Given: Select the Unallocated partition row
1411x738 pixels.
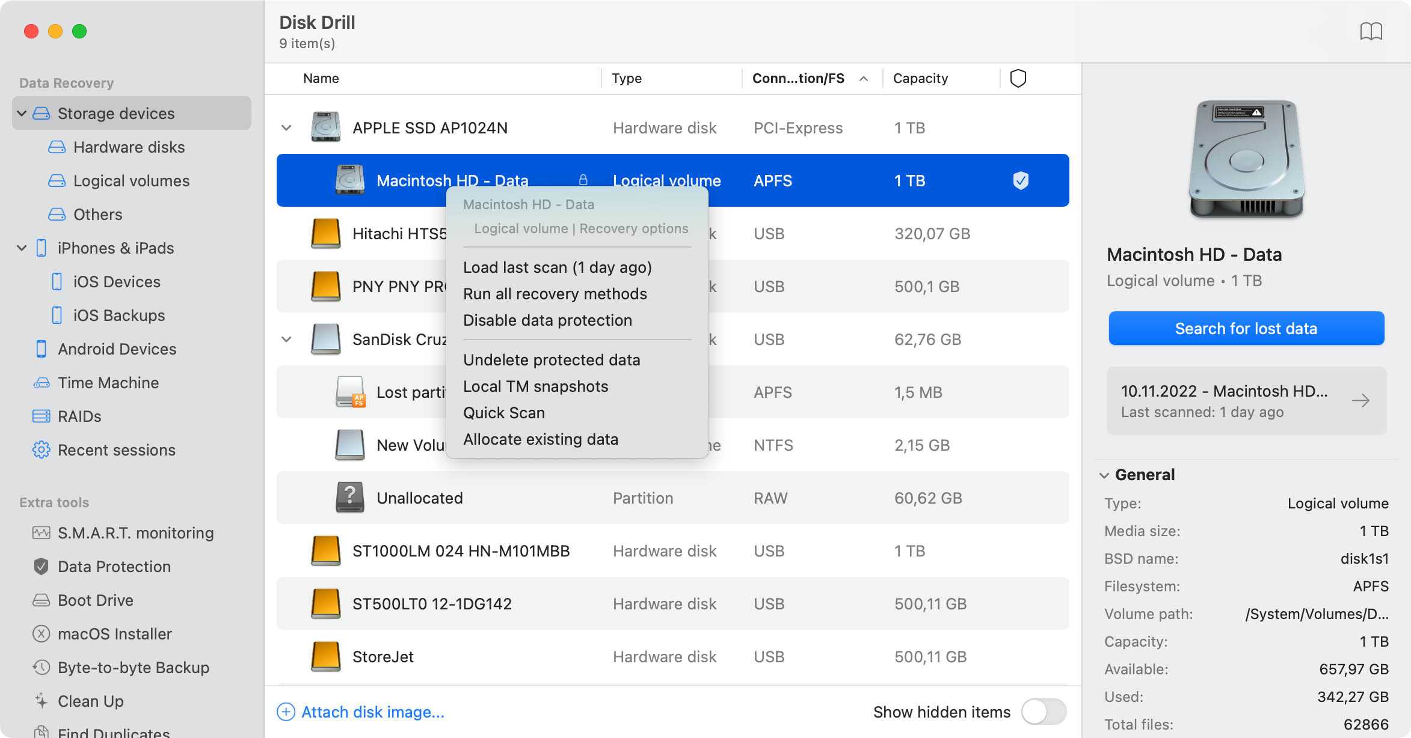Looking at the screenshot, I should 672,498.
